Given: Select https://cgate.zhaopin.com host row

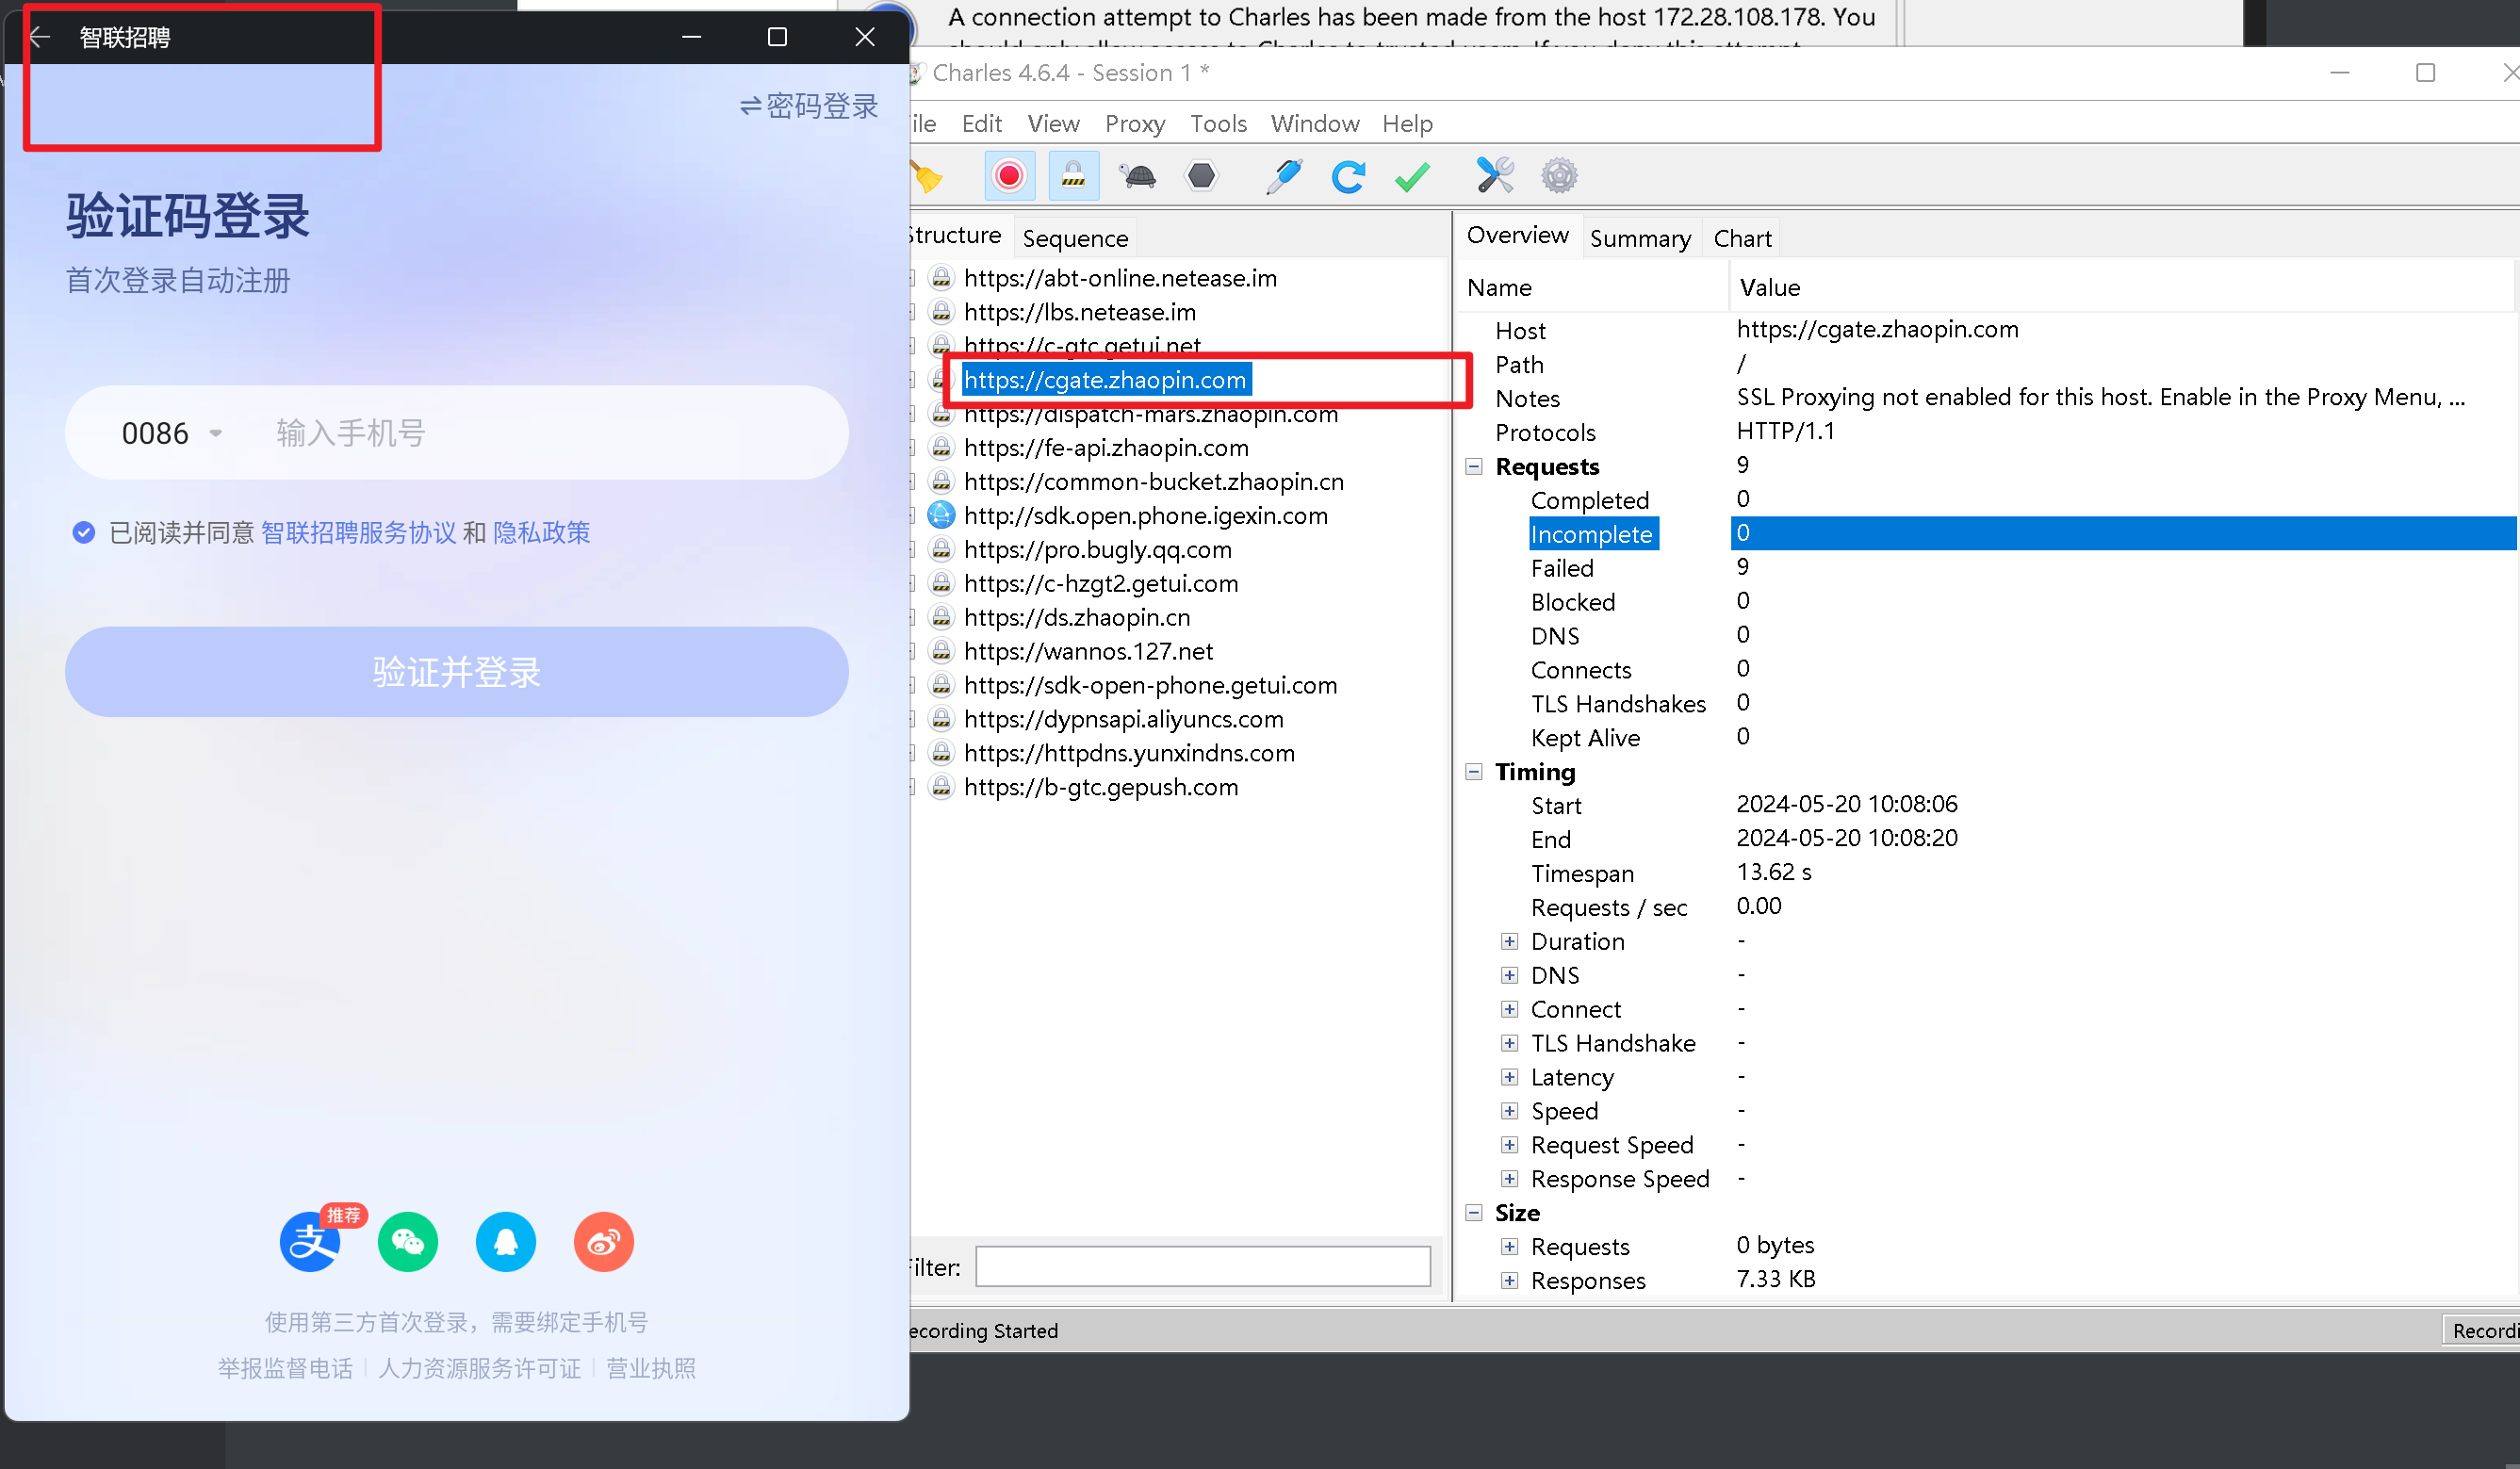Looking at the screenshot, I should (1105, 379).
